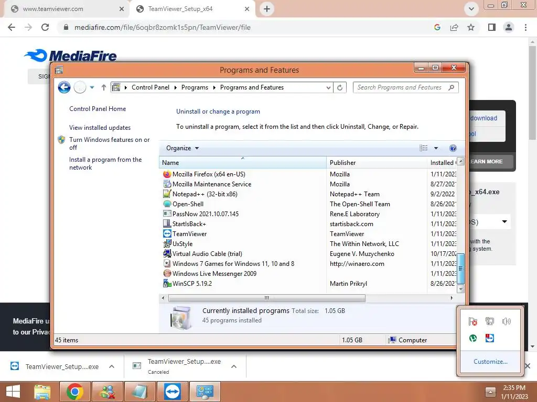The image size is (537, 402).
Task: Click Chrome's address bar URL
Action: 163,27
